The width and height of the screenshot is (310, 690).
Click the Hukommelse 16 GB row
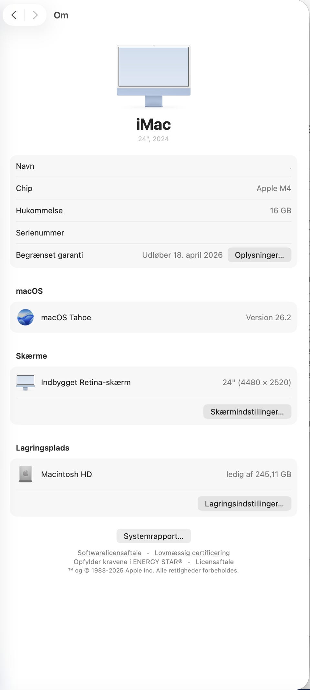(153, 210)
